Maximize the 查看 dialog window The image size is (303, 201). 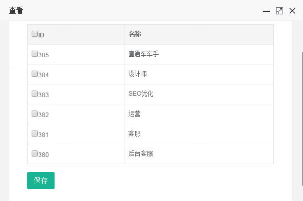tap(280, 11)
